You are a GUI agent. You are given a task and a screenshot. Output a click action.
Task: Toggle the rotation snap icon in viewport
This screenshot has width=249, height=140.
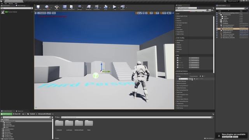tap(155, 13)
